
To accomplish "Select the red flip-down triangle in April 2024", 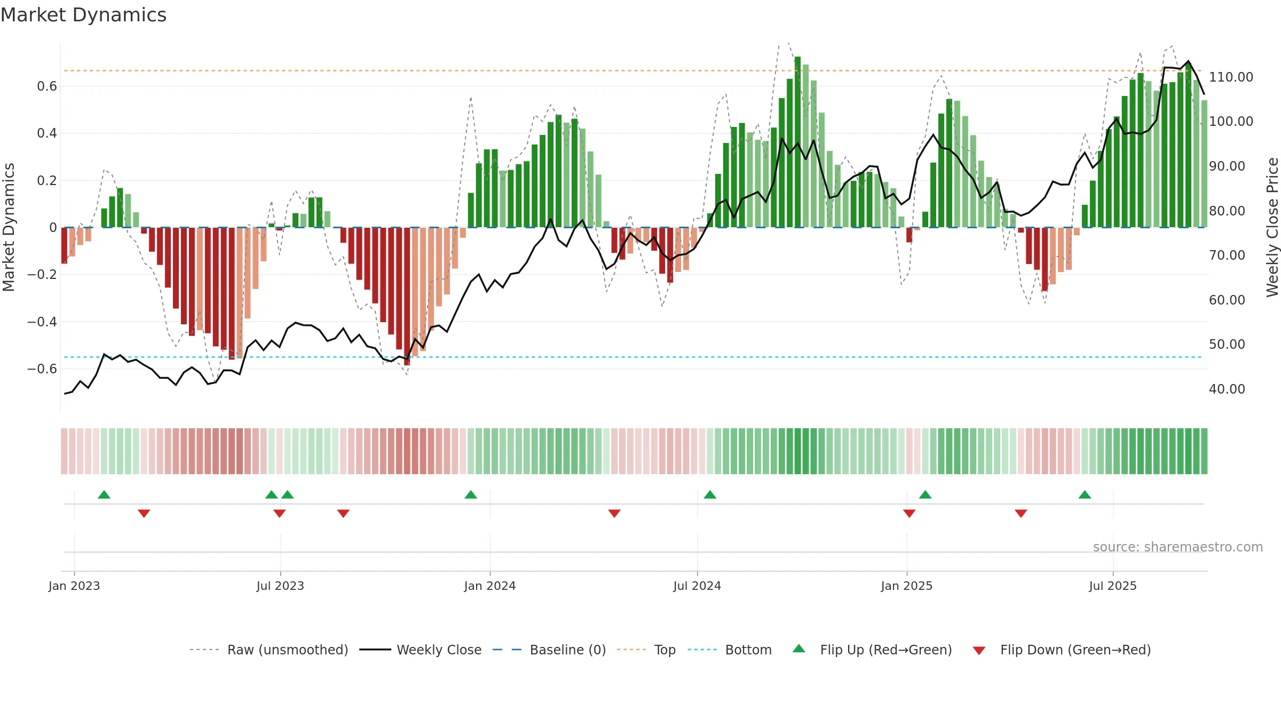I will pyautogui.click(x=614, y=514).
